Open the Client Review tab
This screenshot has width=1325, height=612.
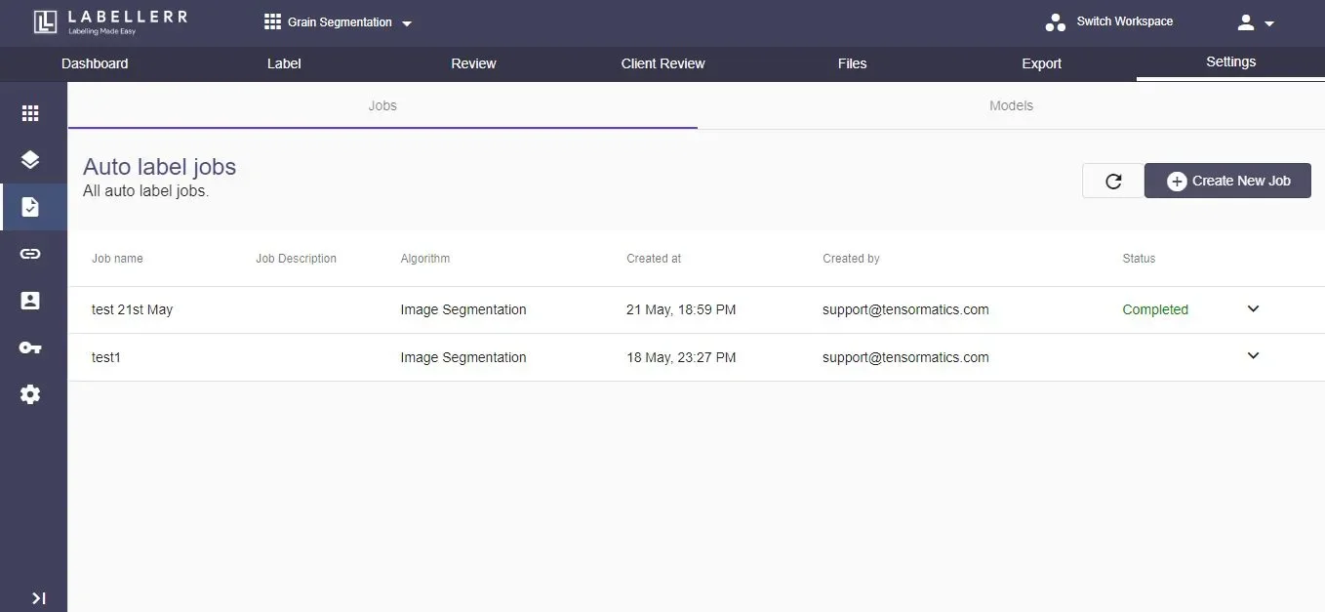pyautogui.click(x=662, y=63)
